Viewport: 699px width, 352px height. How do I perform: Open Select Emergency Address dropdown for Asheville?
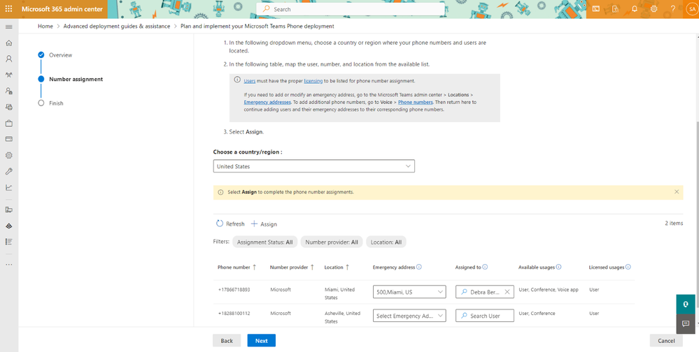coord(409,316)
